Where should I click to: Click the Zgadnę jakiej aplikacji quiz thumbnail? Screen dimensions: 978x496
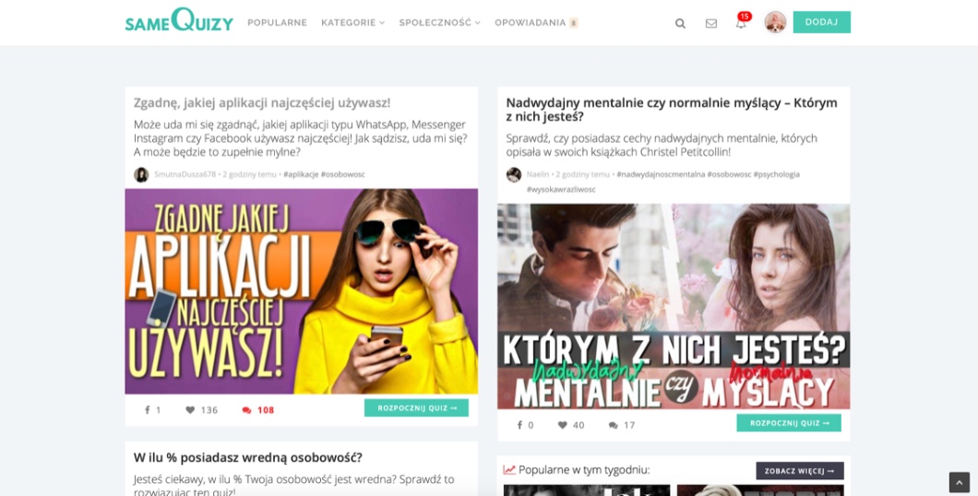pyautogui.click(x=301, y=290)
